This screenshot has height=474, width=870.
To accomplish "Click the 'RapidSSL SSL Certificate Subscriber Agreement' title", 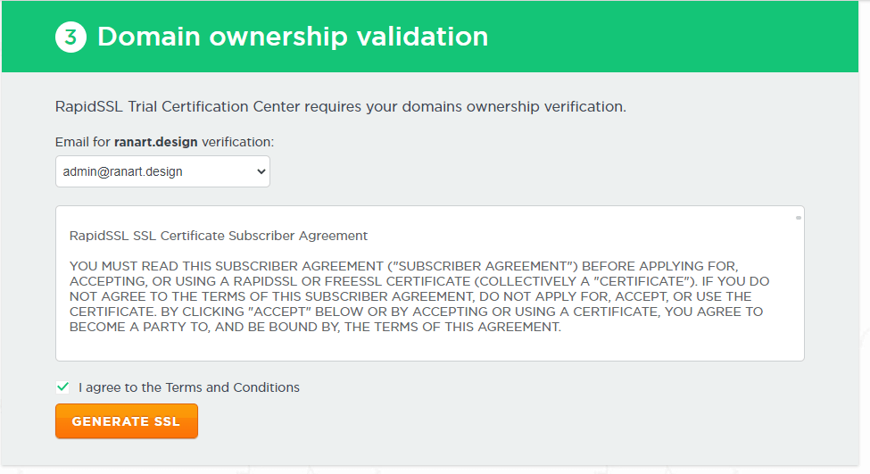I will [219, 236].
